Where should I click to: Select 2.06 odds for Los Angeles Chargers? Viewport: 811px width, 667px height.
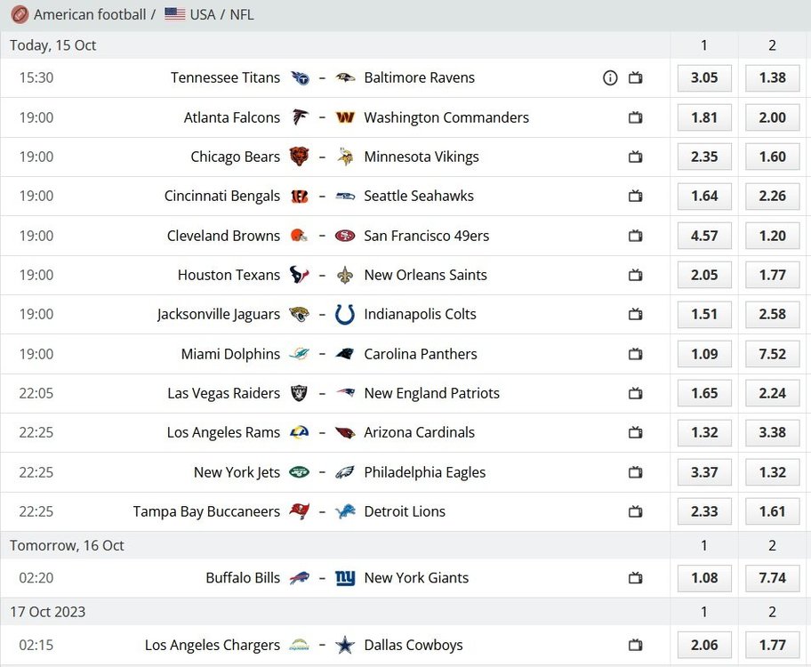704,645
